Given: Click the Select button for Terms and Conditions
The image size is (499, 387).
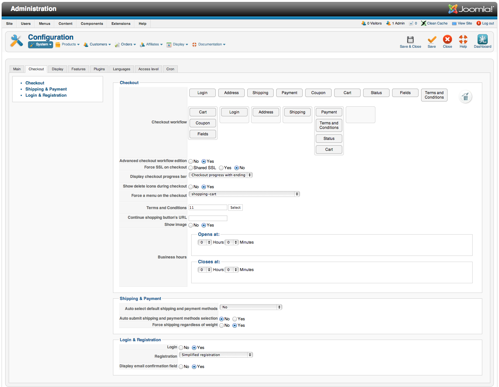Looking at the screenshot, I should tap(235, 208).
